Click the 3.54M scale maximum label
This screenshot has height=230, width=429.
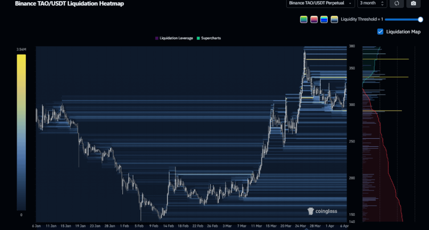(x=21, y=49)
